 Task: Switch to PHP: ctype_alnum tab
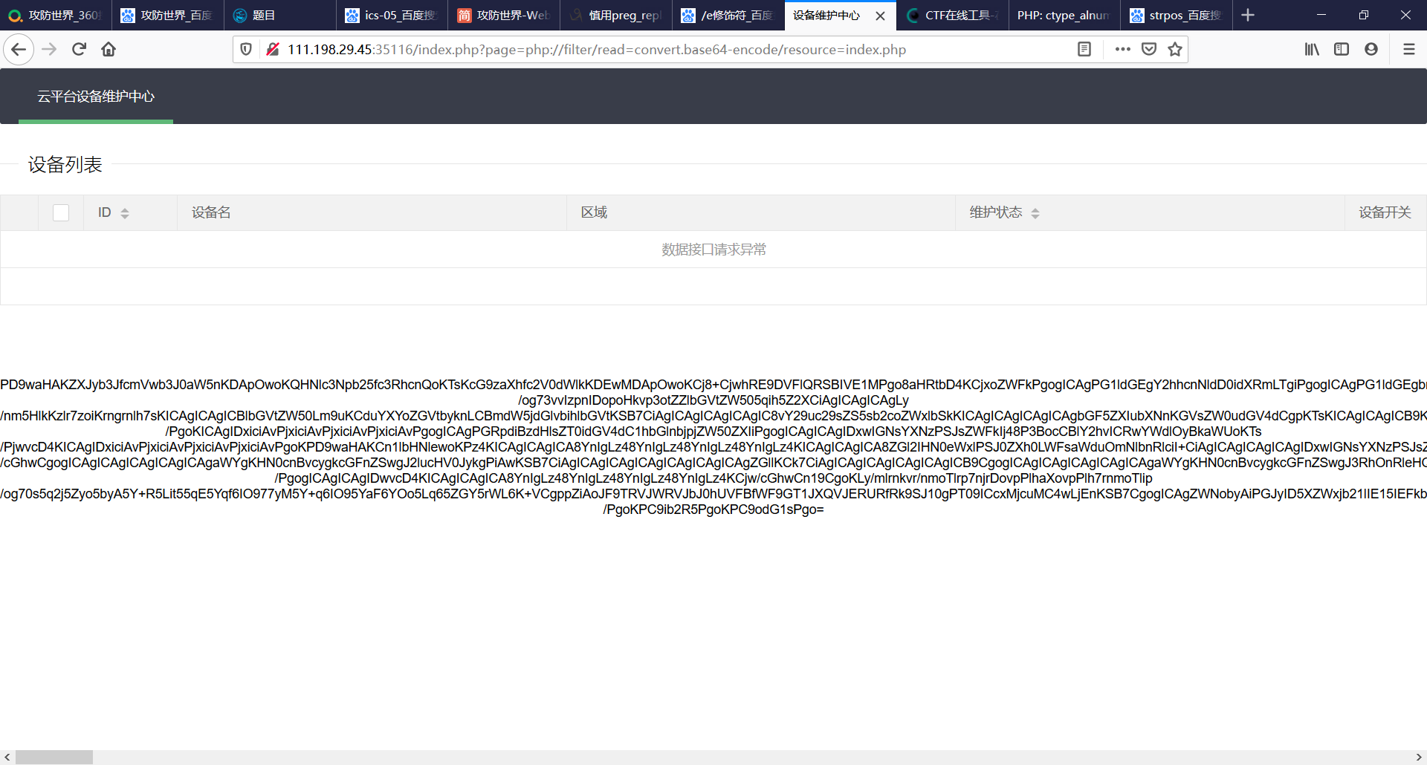coord(1066,15)
